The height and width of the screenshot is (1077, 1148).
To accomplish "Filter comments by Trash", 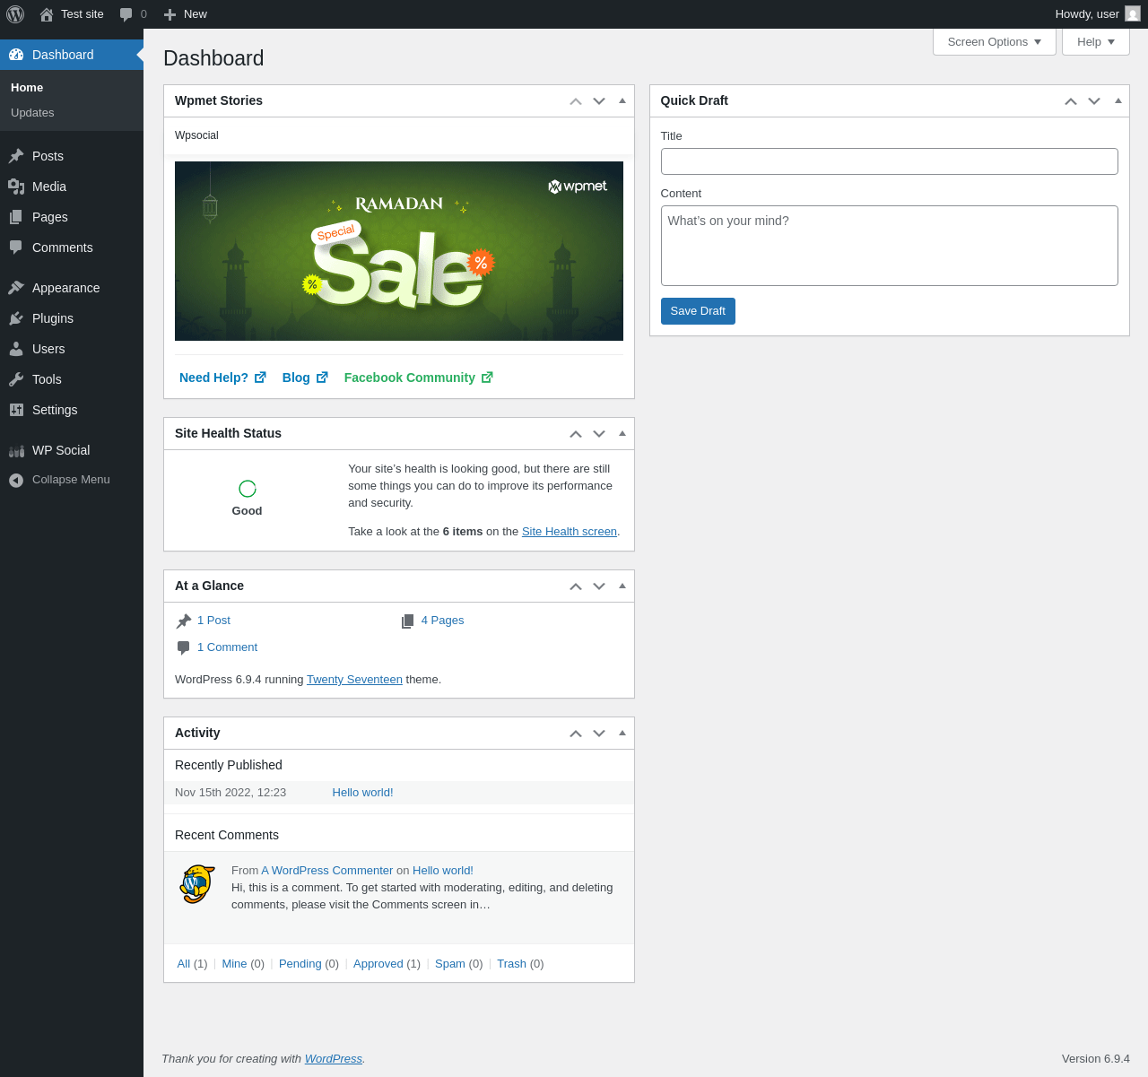I will (x=511, y=964).
